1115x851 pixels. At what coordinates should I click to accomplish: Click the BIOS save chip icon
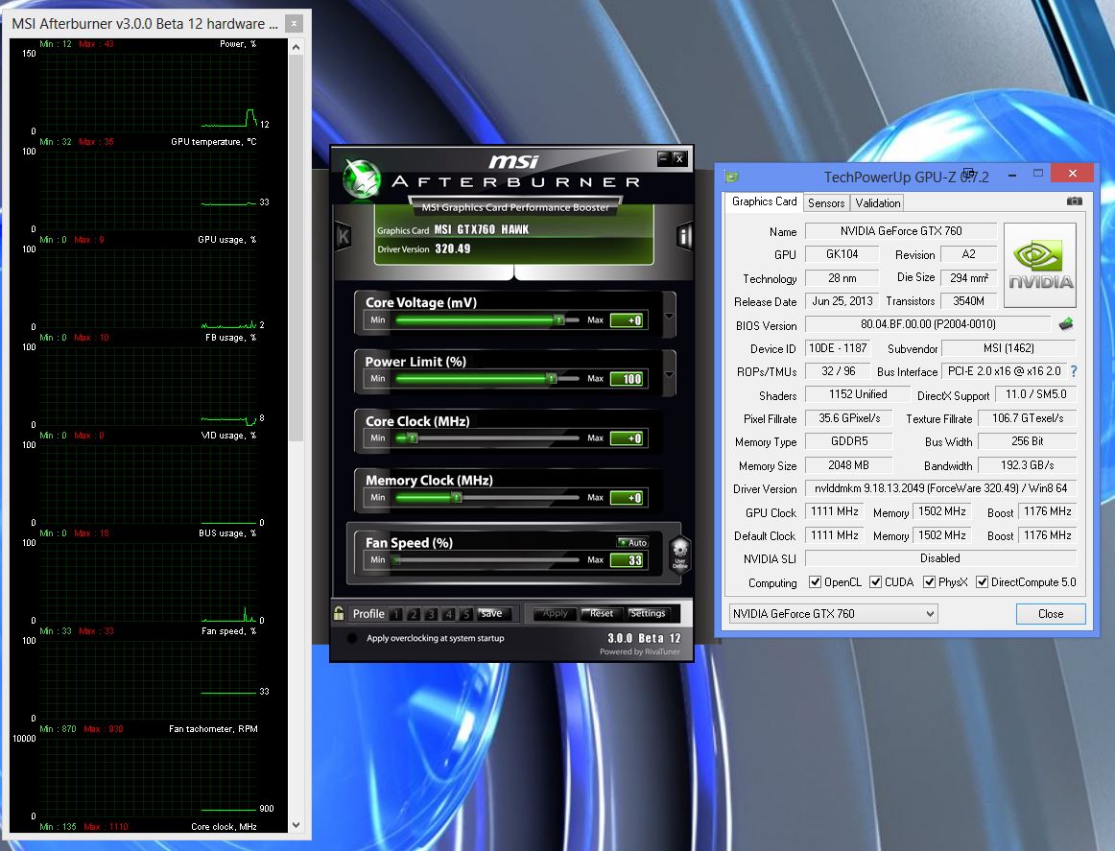pos(1066,324)
